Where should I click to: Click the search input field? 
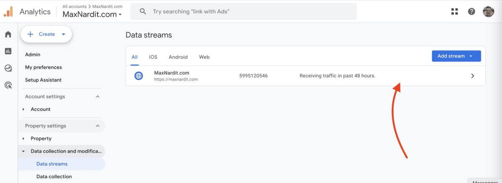point(243,12)
